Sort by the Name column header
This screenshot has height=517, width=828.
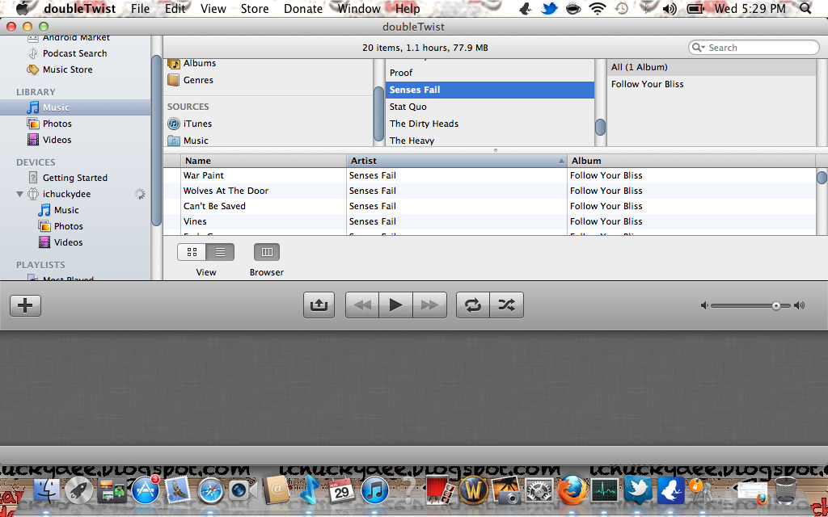264,161
